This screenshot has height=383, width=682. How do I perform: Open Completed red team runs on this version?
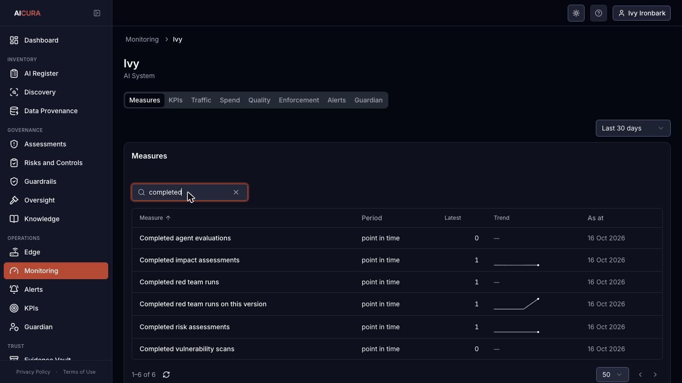(397, 304)
